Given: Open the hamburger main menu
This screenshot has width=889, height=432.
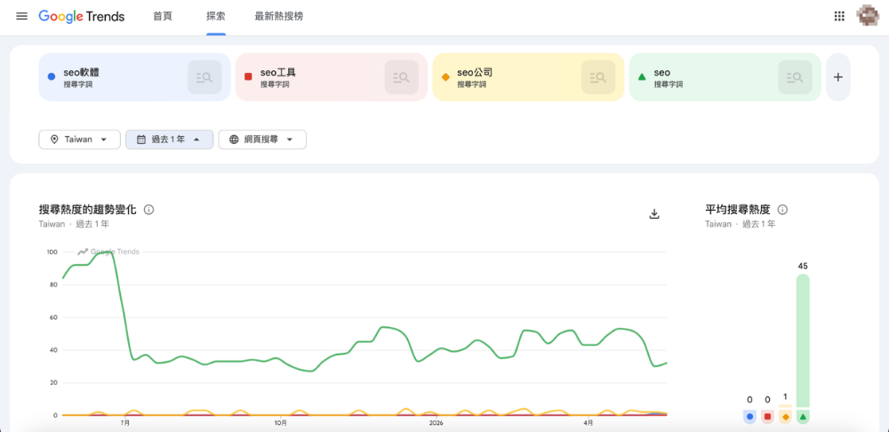Looking at the screenshot, I should tap(21, 16).
